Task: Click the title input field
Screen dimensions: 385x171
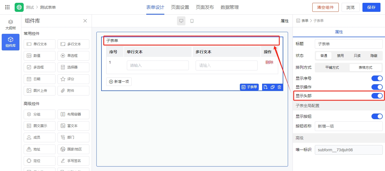Action: 348,44
